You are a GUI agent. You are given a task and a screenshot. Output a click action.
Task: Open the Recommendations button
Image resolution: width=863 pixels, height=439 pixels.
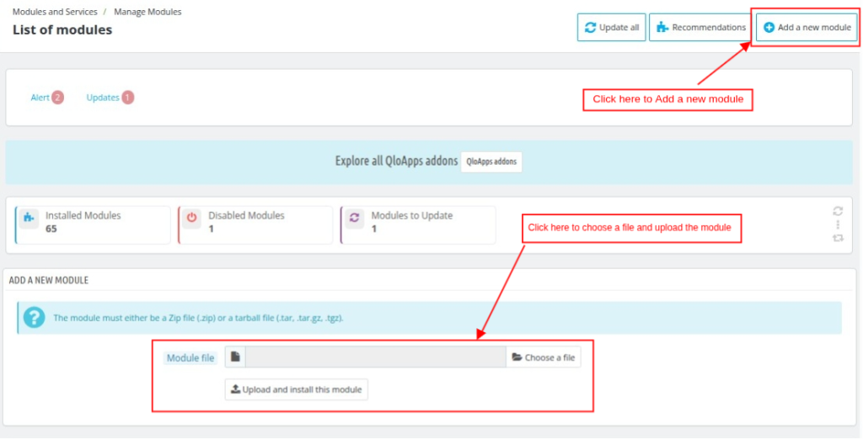coord(700,28)
